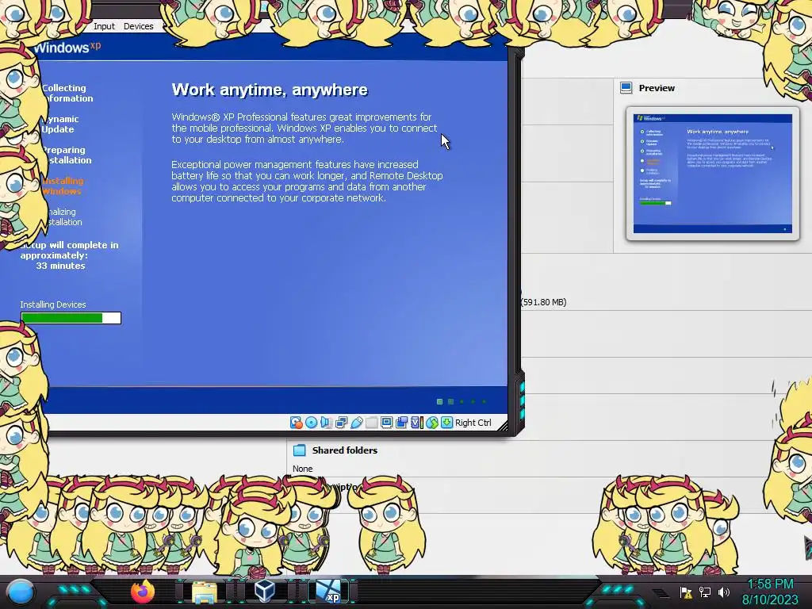Open the Devices menu
The width and height of the screenshot is (812, 609).
[138, 26]
